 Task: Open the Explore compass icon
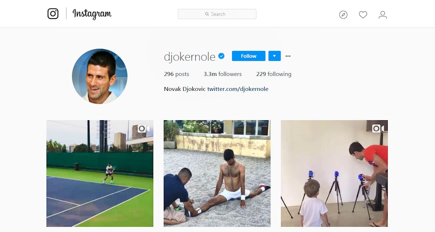(x=343, y=15)
